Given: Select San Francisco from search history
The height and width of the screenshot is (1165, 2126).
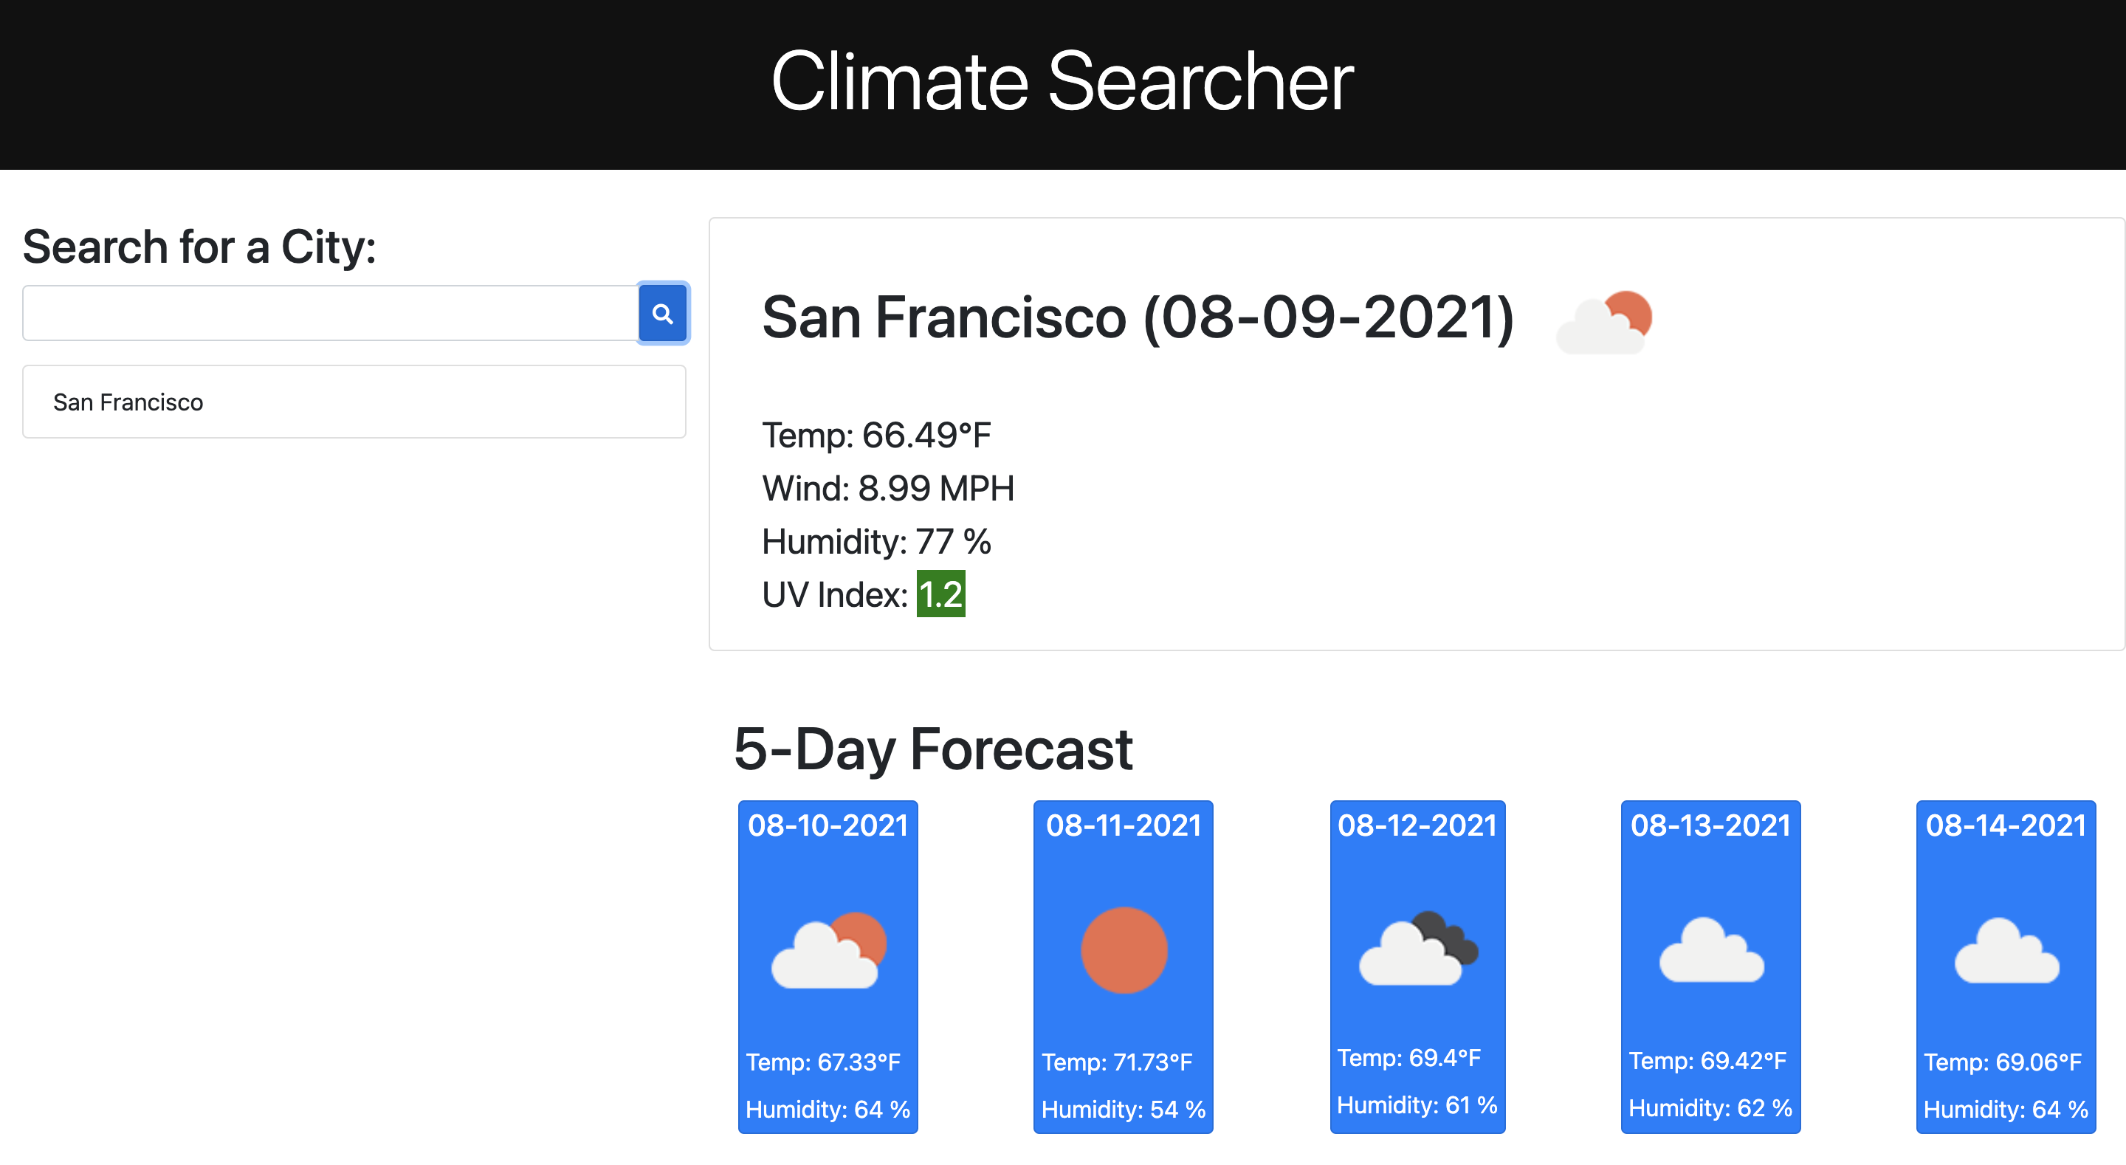Looking at the screenshot, I should tap(354, 402).
